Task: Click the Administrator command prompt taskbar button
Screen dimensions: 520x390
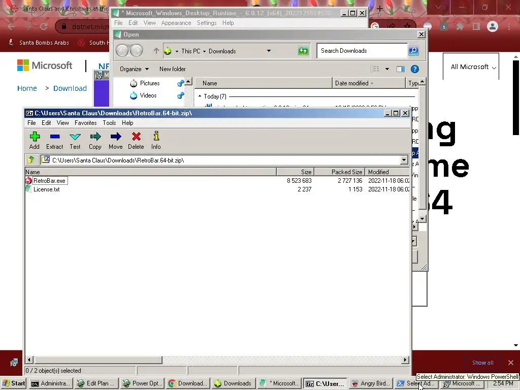Action: [51, 383]
